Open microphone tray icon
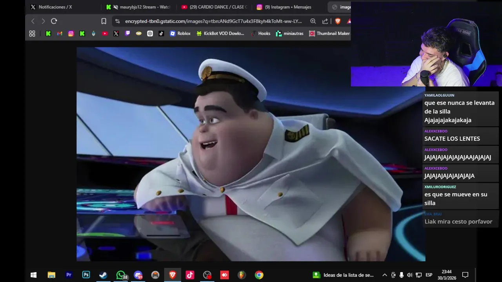 click(x=401, y=275)
